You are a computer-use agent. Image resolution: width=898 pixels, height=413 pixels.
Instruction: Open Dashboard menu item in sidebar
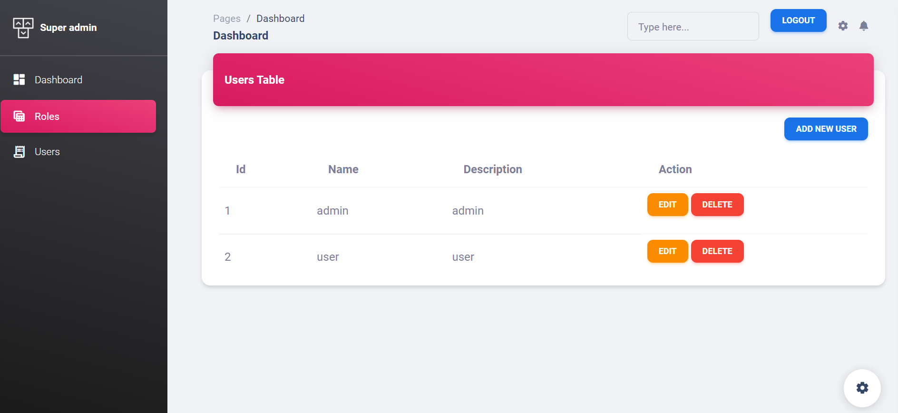pyautogui.click(x=78, y=79)
